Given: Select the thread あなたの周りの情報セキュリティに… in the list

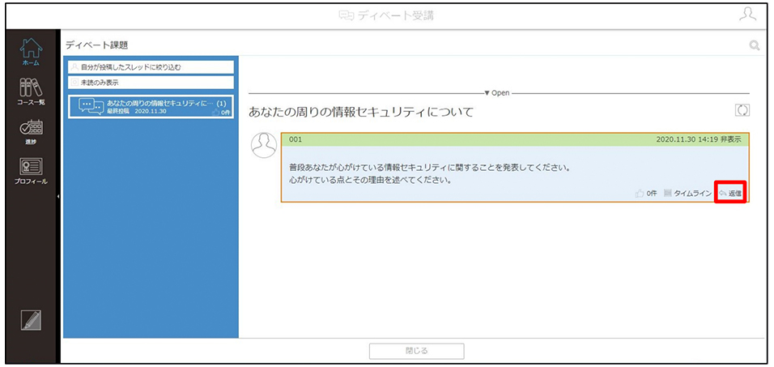Looking at the screenshot, I should 151,107.
